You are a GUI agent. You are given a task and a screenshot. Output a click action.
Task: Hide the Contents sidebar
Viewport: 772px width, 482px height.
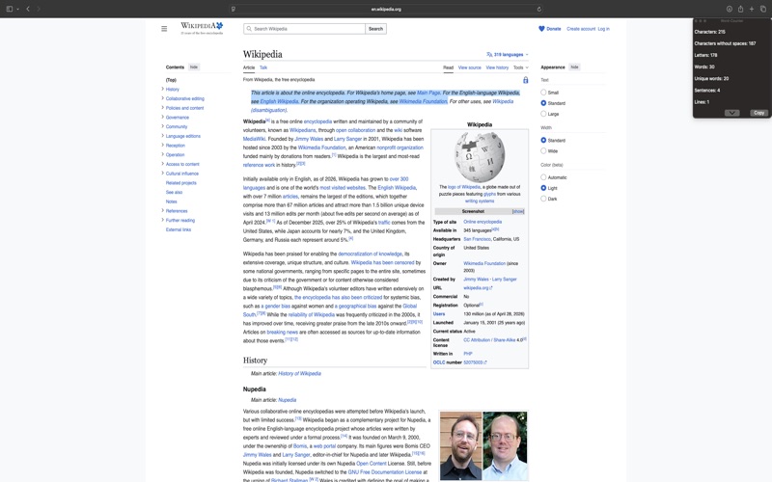(194, 67)
